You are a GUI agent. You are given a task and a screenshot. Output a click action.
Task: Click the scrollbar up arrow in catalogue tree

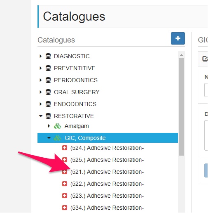point(181,55)
